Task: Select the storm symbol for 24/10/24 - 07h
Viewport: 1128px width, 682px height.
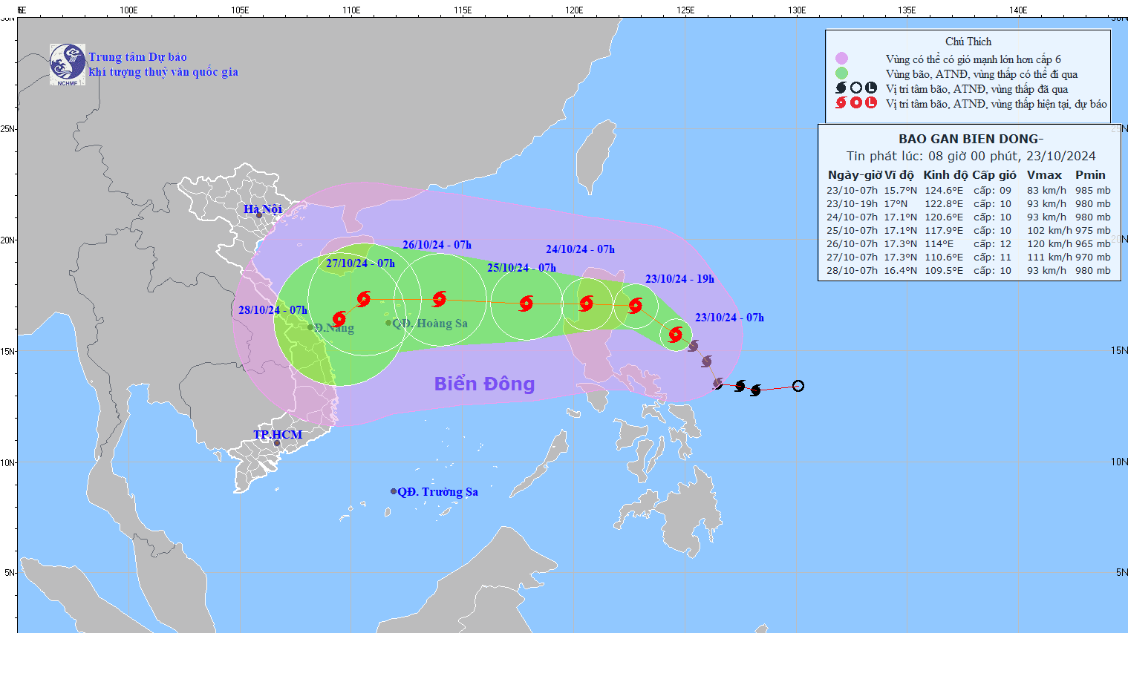Action: 586,303
